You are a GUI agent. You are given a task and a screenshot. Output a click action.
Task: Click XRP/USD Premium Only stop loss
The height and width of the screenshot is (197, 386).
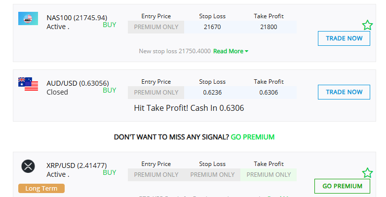[x=212, y=175]
